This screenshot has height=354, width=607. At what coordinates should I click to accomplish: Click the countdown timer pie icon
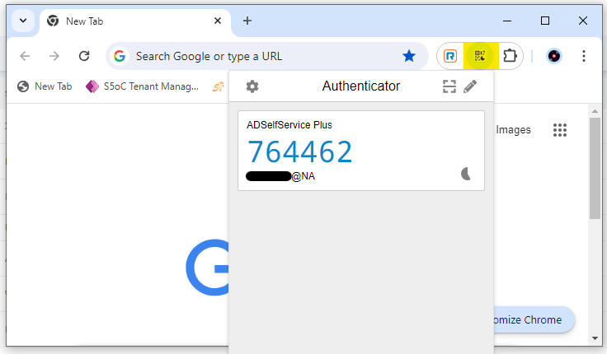466,174
